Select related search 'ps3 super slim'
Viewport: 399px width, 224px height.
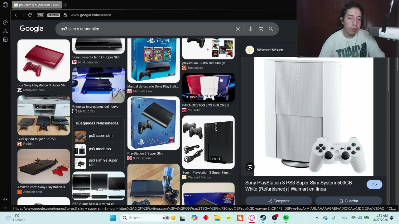coord(99,136)
